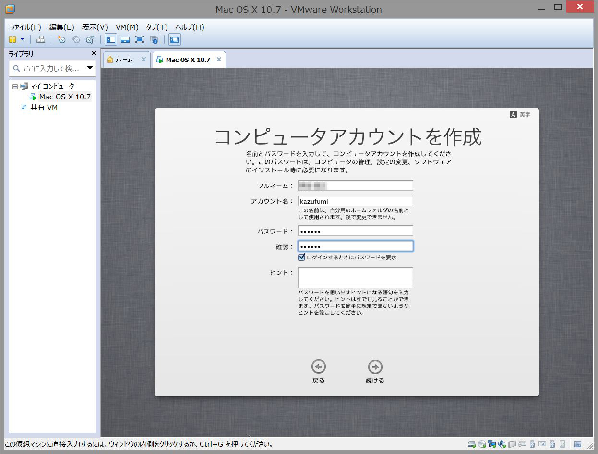The image size is (598, 454).
Task: Click the home icon on the ホーム tab
Action: 110,60
